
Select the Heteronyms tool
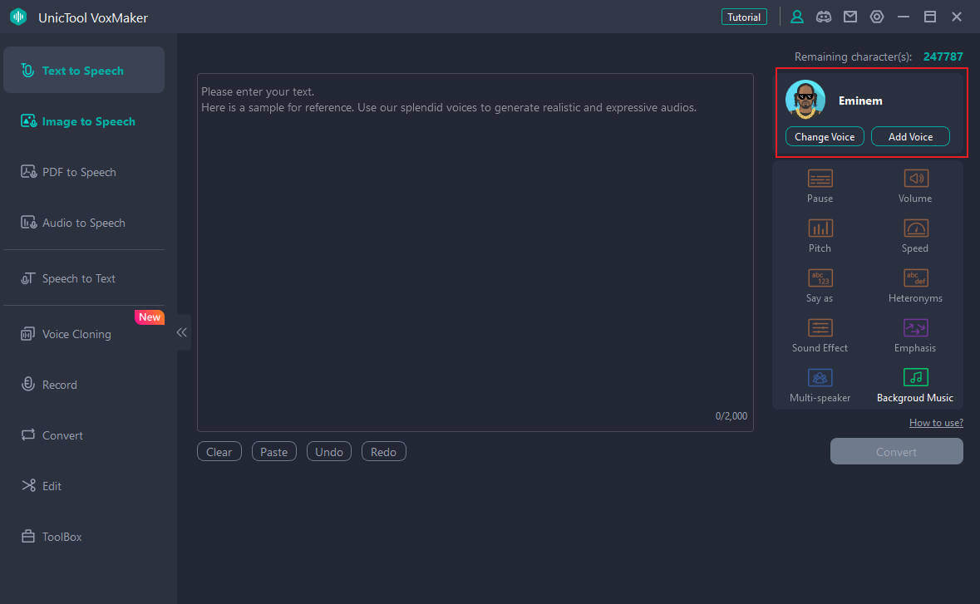pyautogui.click(x=915, y=278)
